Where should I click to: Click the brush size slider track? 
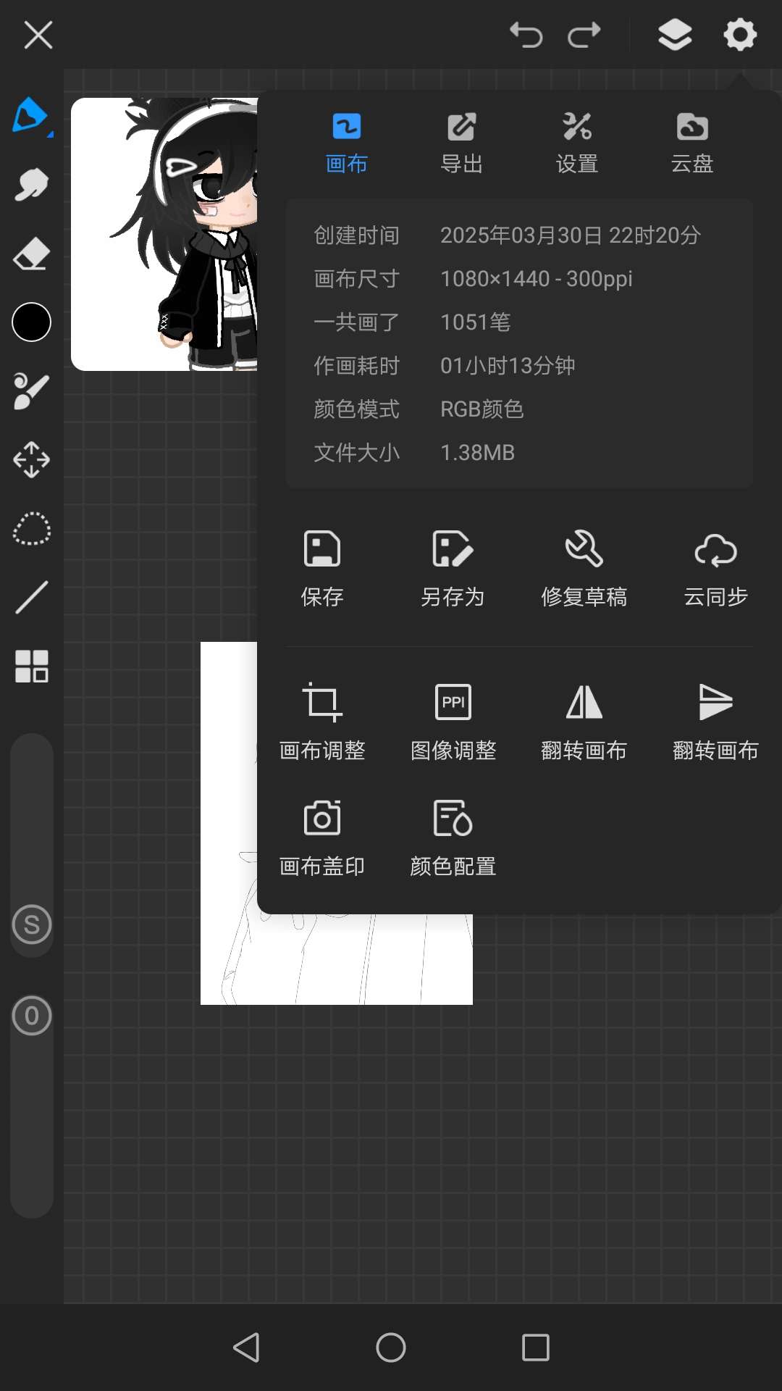click(32, 819)
